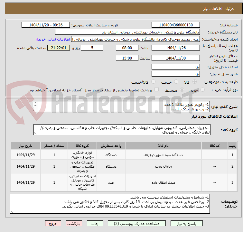Select the متوسط purchase type radio
This screenshot has width=243, height=232.
(x=182, y=90)
